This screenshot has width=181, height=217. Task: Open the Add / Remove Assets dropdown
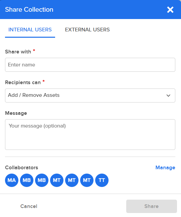coord(90,95)
